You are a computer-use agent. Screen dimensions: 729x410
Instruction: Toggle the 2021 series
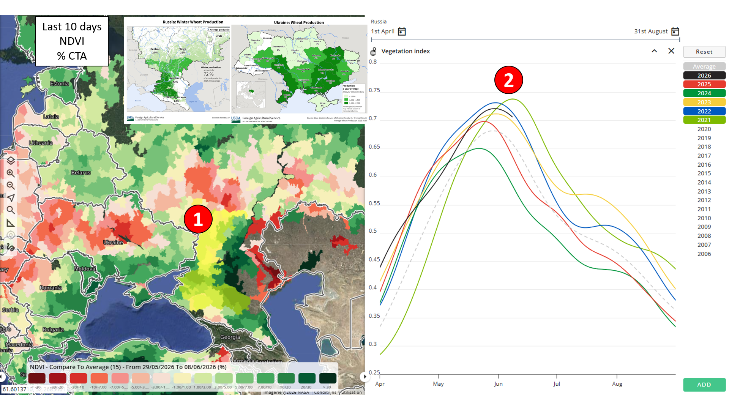704,120
